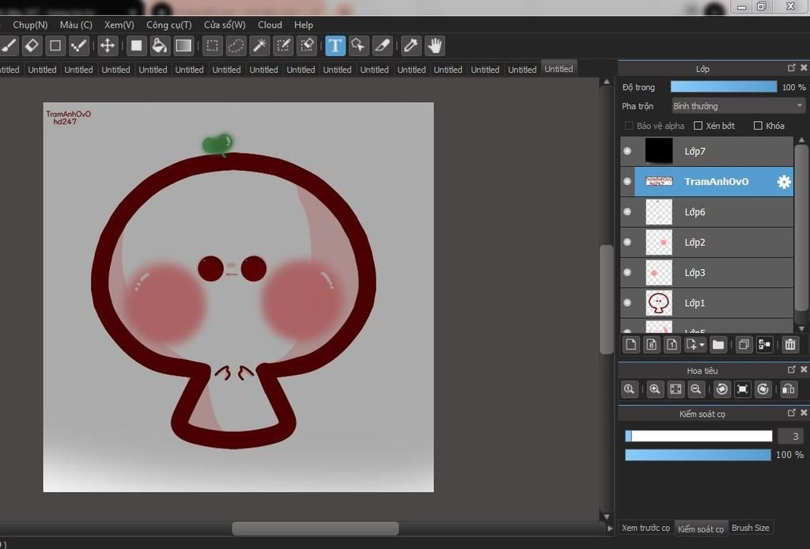Switch to the Brush Size tab
The width and height of the screenshot is (810, 549).
tap(751, 528)
